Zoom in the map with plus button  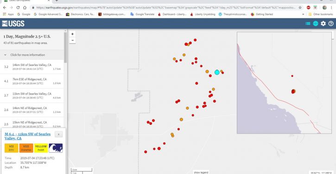[x=72, y=34]
